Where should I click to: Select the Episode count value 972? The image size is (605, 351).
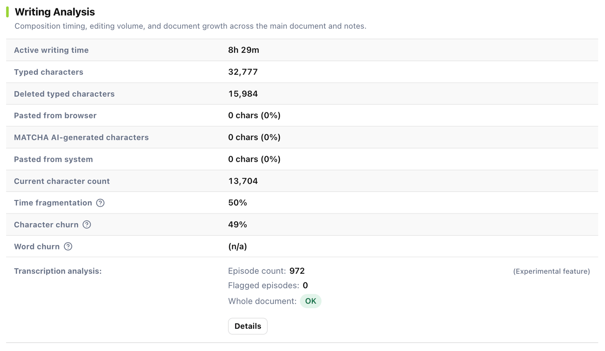[x=297, y=271]
